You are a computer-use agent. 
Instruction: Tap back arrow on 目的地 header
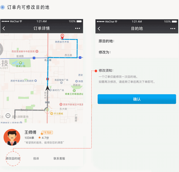click(99, 29)
